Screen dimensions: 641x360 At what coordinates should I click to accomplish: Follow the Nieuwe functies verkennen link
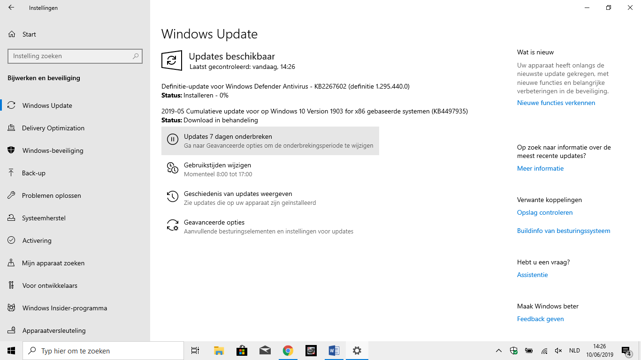556,103
